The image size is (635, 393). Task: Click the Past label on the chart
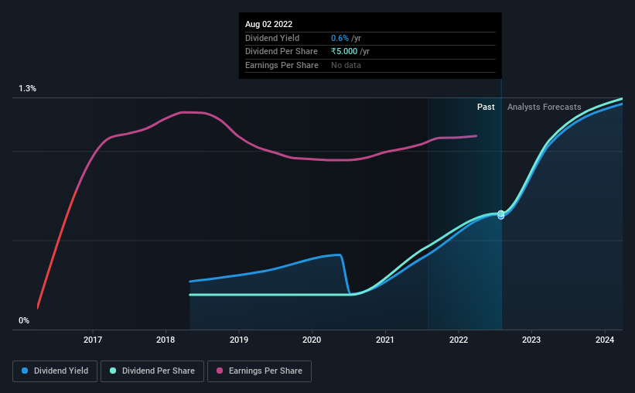click(486, 107)
